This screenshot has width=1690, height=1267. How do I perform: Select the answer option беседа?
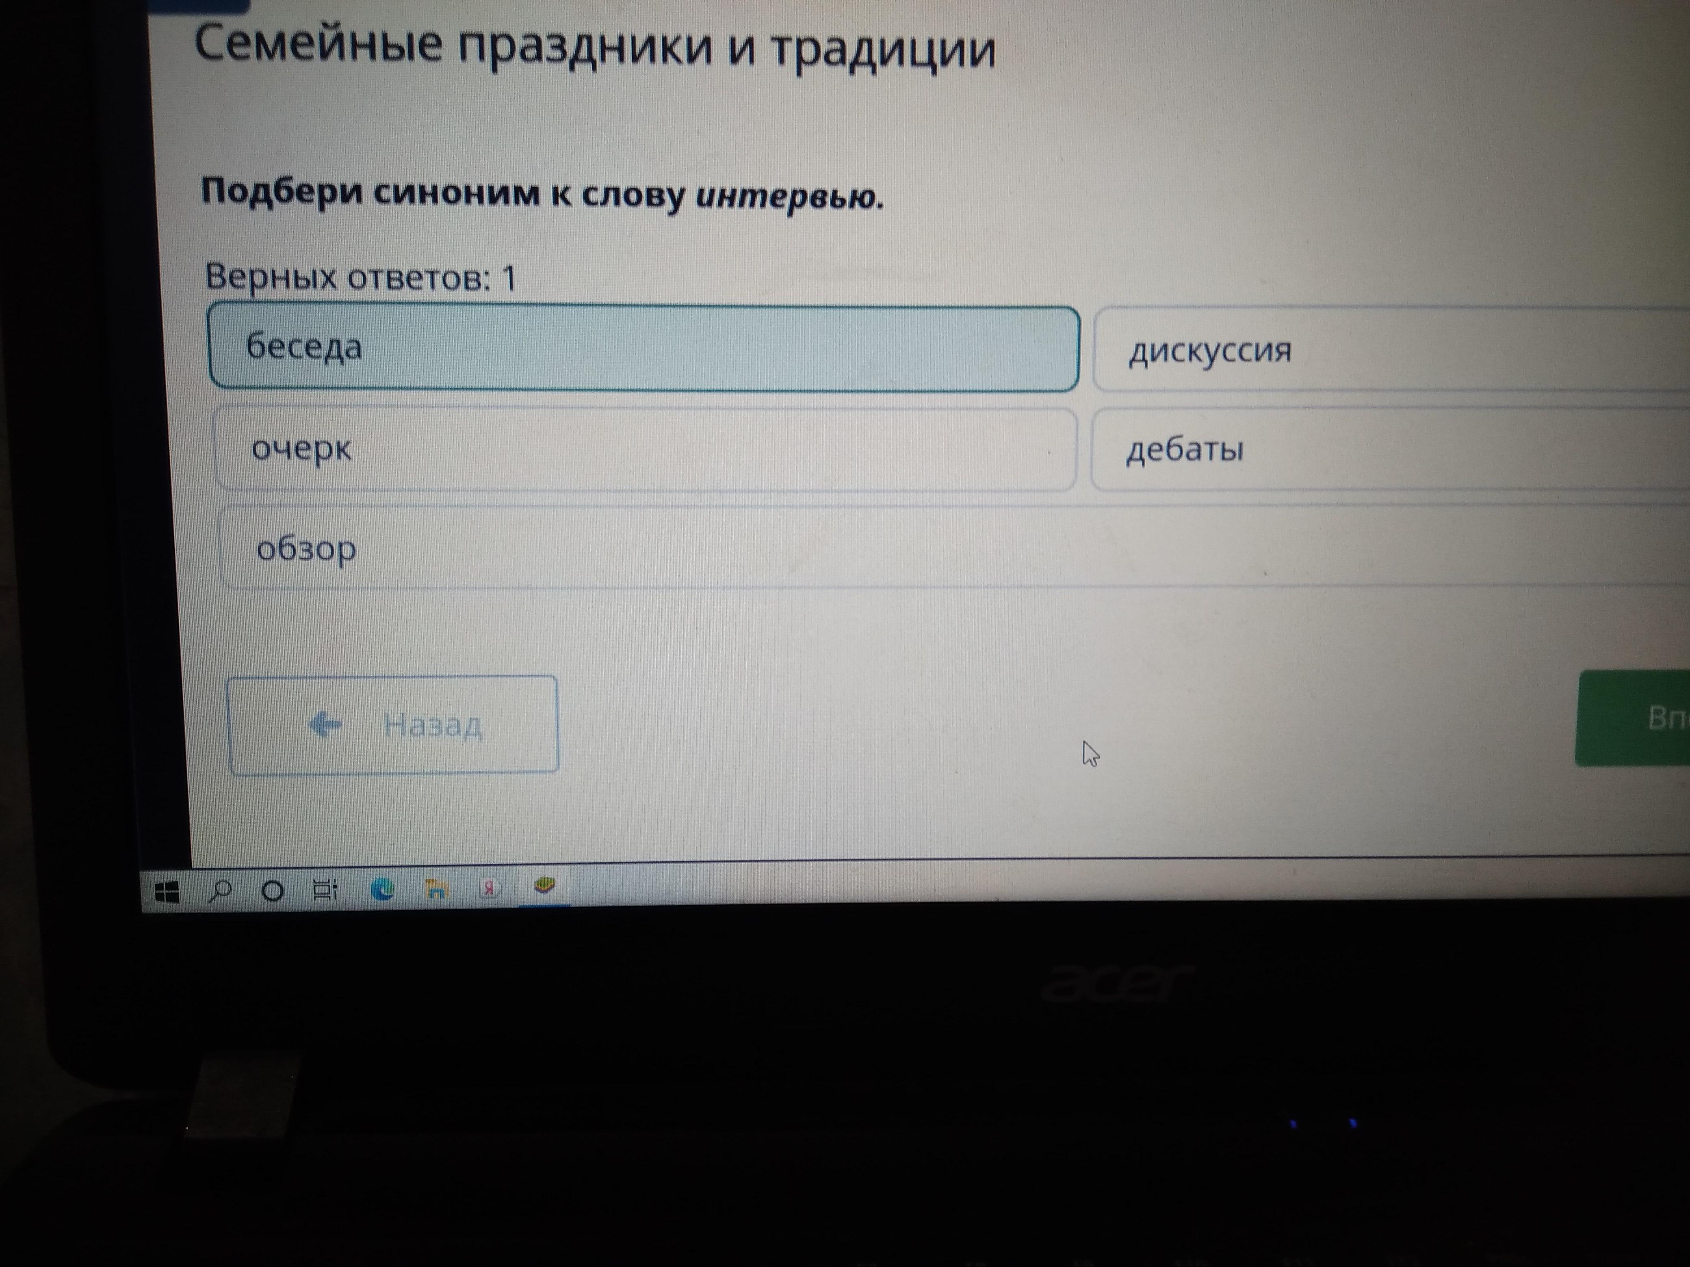point(643,348)
